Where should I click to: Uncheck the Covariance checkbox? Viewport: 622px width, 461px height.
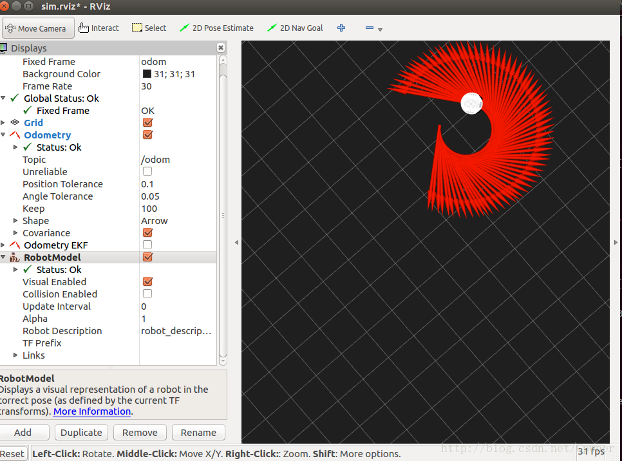point(147,232)
